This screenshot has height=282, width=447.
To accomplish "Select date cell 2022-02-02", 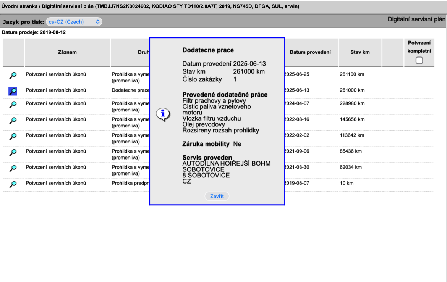I will (x=297, y=135).
